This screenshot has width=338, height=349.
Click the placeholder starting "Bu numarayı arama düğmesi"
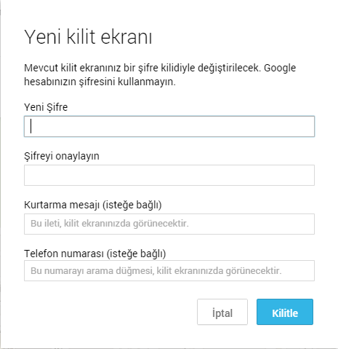pyautogui.click(x=156, y=271)
